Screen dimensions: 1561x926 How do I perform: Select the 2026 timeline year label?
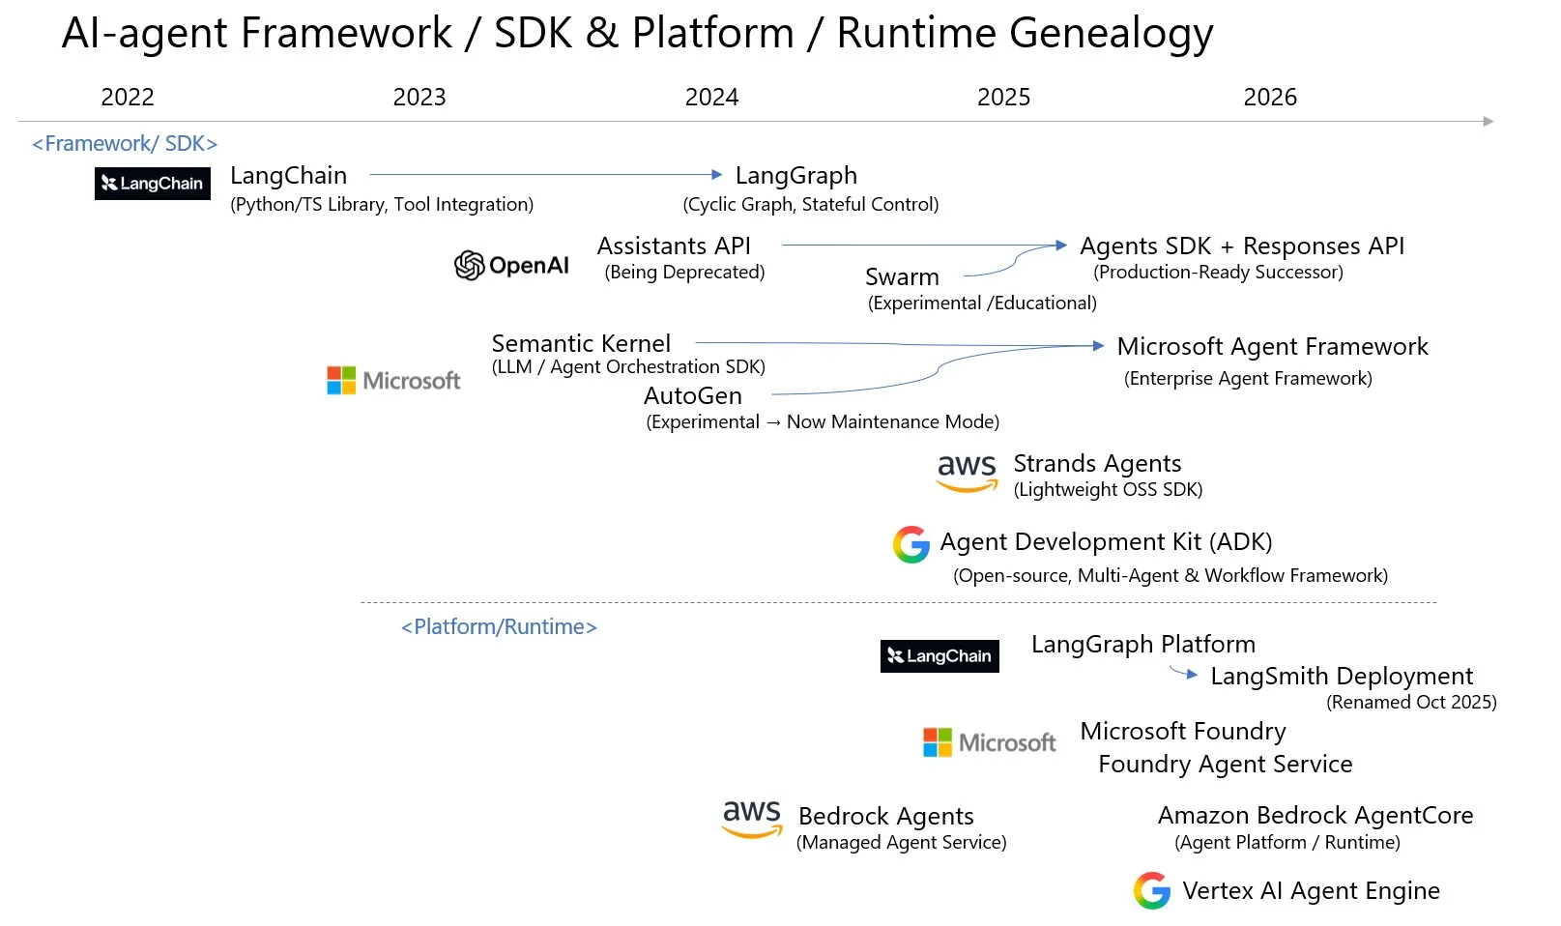pyautogui.click(x=1270, y=98)
